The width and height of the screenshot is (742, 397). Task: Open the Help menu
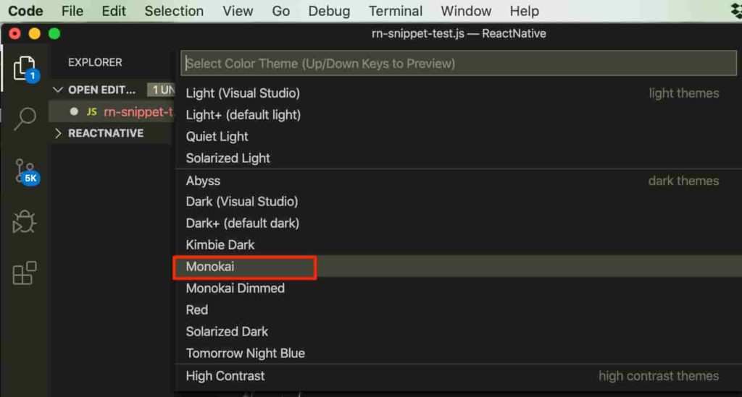[x=525, y=11]
